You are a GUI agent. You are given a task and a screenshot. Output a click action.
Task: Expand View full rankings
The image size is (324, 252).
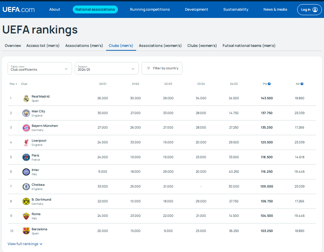click(25, 244)
